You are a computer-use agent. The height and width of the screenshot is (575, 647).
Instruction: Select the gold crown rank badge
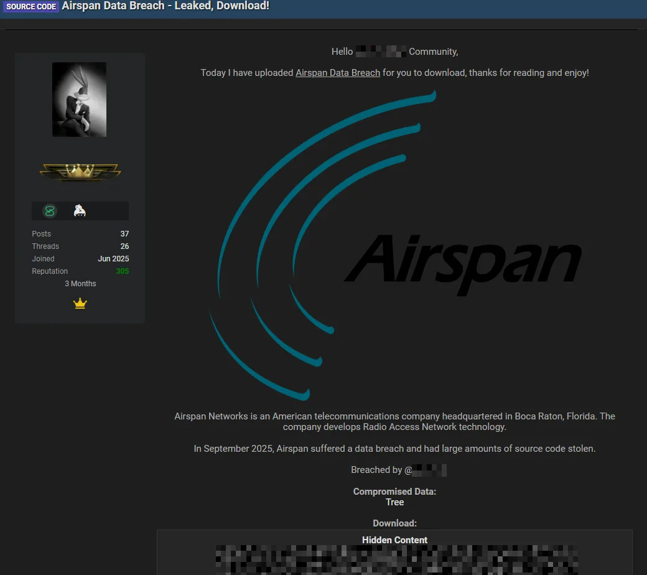(80, 172)
